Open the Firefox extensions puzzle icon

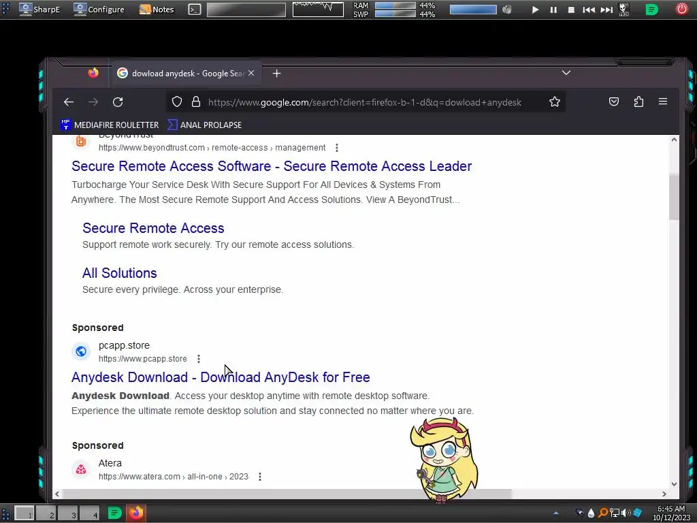click(x=638, y=102)
